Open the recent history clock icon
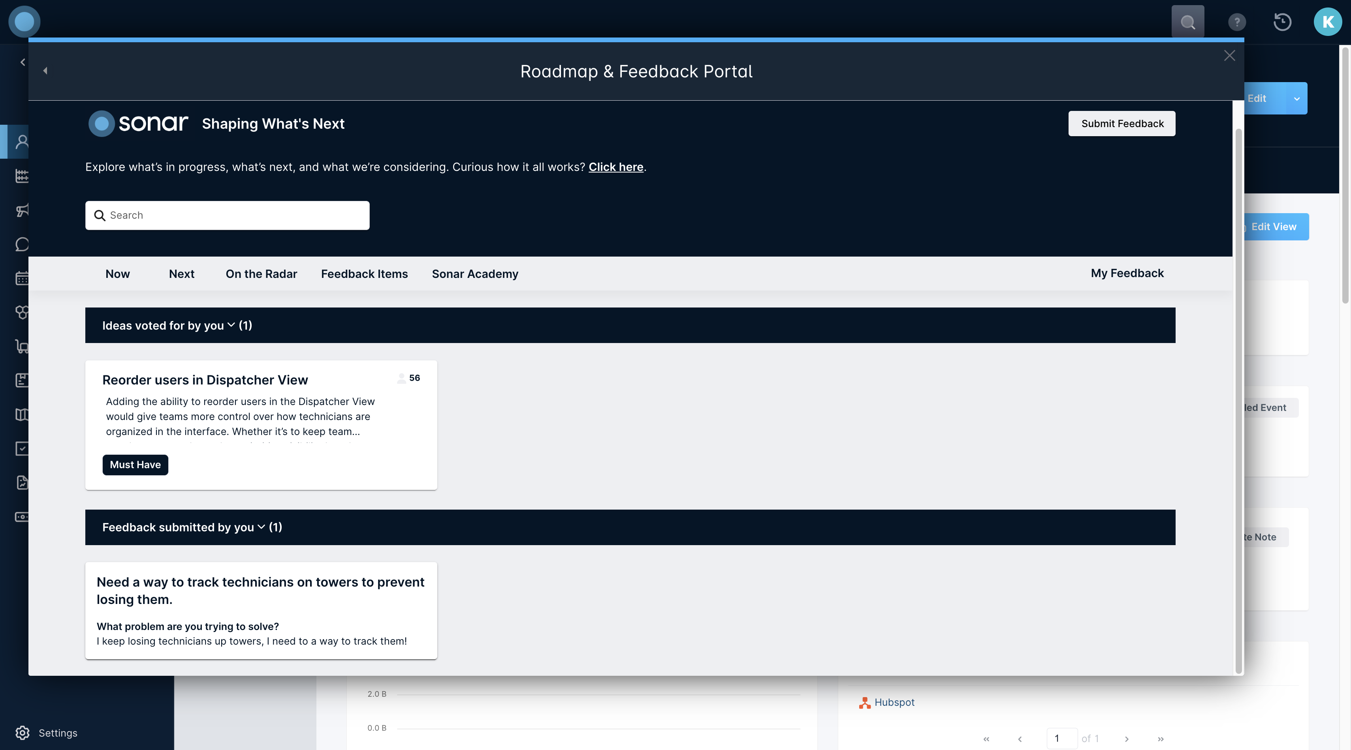 (1282, 22)
